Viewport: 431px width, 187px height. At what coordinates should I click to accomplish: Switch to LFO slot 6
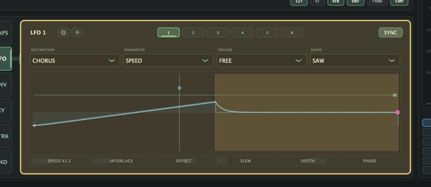[x=292, y=32]
